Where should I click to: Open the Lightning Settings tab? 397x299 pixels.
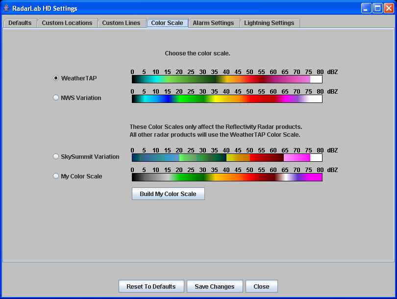pyautogui.click(x=269, y=23)
